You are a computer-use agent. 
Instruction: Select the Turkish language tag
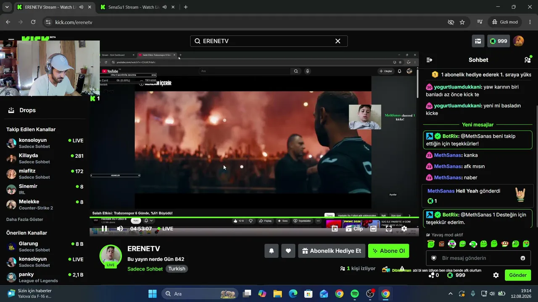coord(177,269)
